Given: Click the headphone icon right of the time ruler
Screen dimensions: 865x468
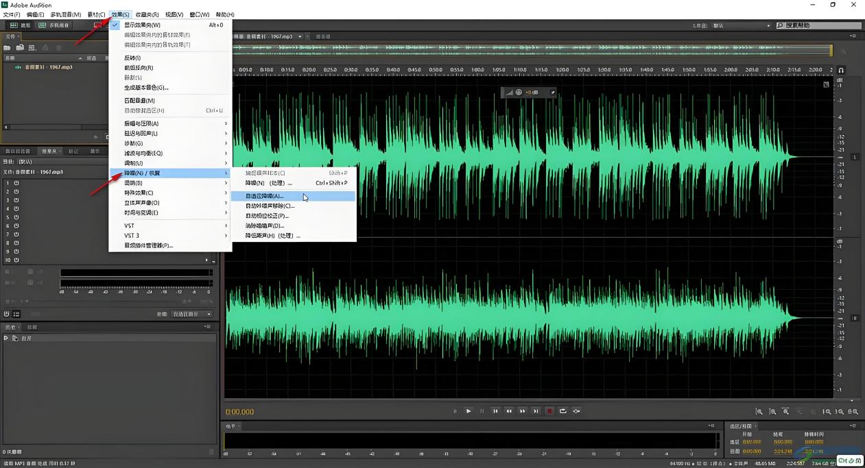Looking at the screenshot, I should tap(841, 70).
